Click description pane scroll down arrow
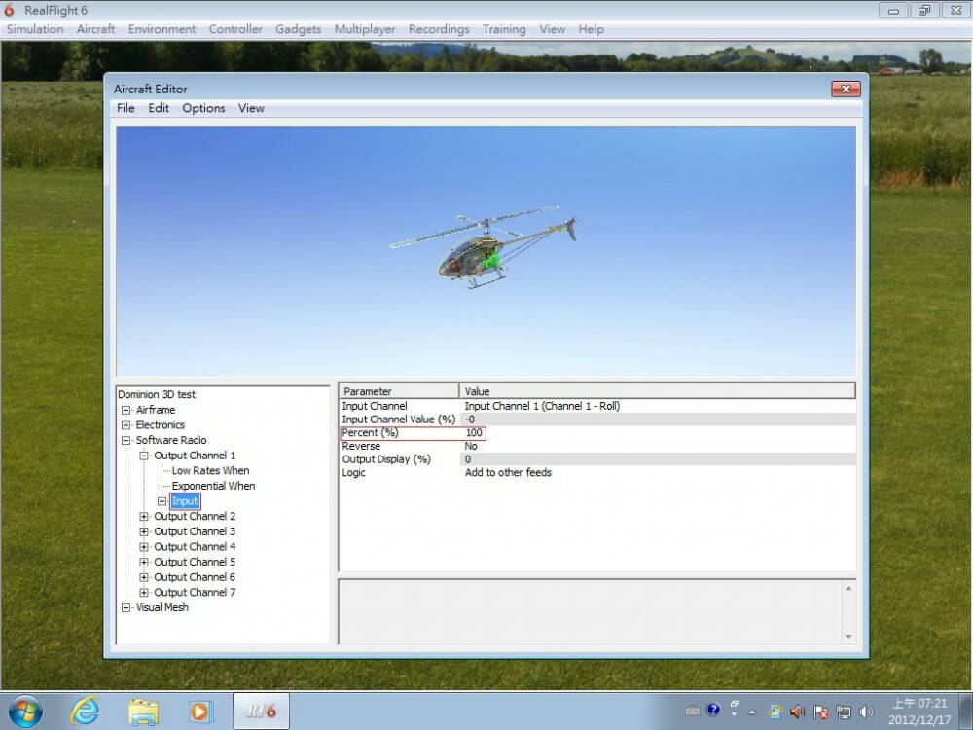 coord(848,637)
